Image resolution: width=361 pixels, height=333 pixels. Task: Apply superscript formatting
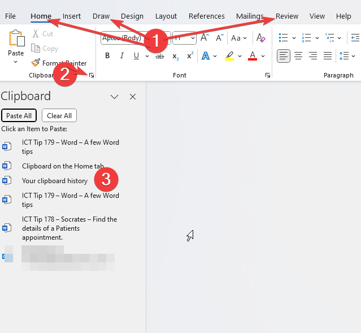pyautogui.click(x=190, y=56)
